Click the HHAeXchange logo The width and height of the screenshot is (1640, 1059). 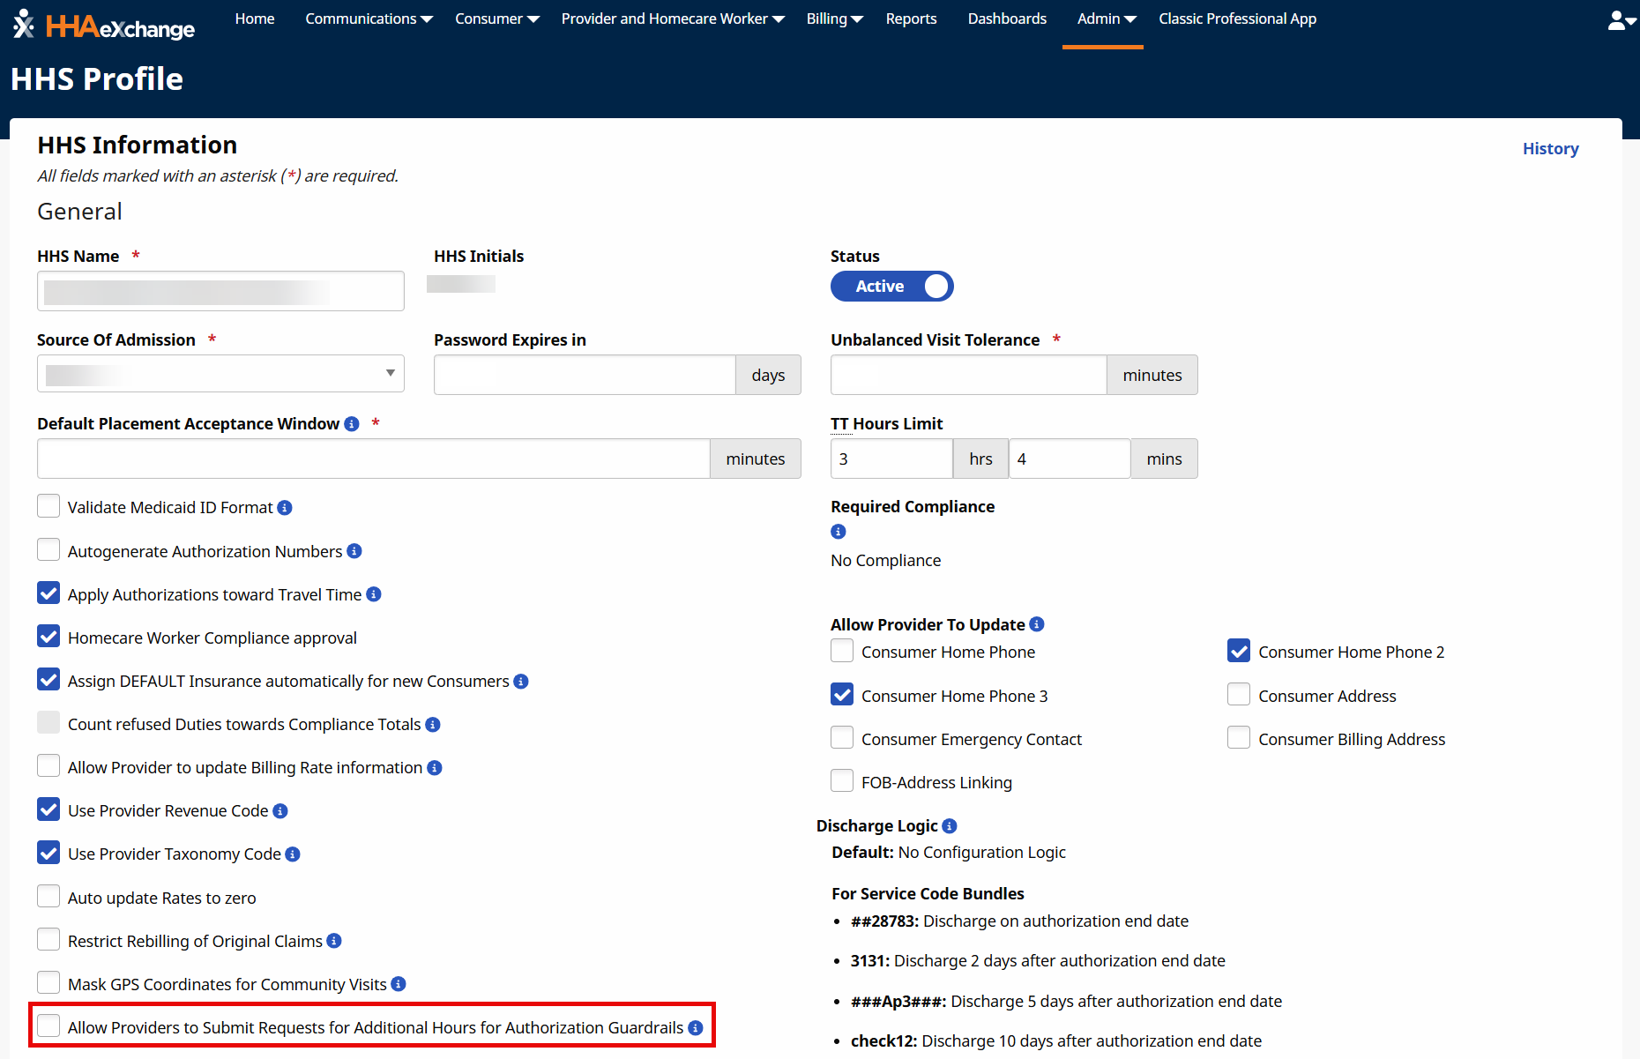tap(104, 26)
